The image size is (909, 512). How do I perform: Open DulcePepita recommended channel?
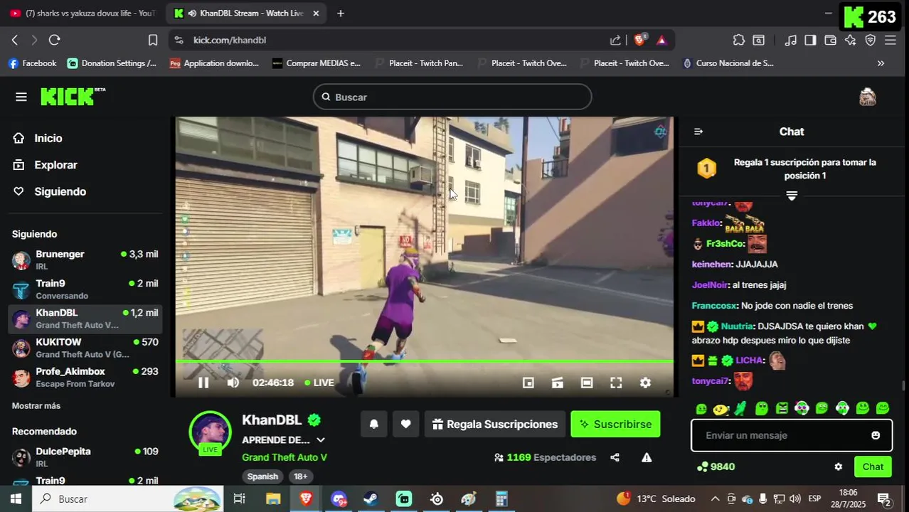tap(85, 457)
